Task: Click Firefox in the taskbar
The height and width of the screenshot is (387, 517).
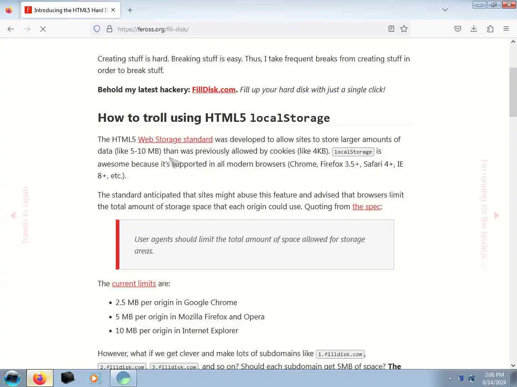Action: (40, 378)
